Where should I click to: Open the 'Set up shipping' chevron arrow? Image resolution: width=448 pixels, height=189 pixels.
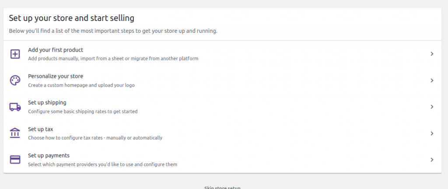point(432,107)
